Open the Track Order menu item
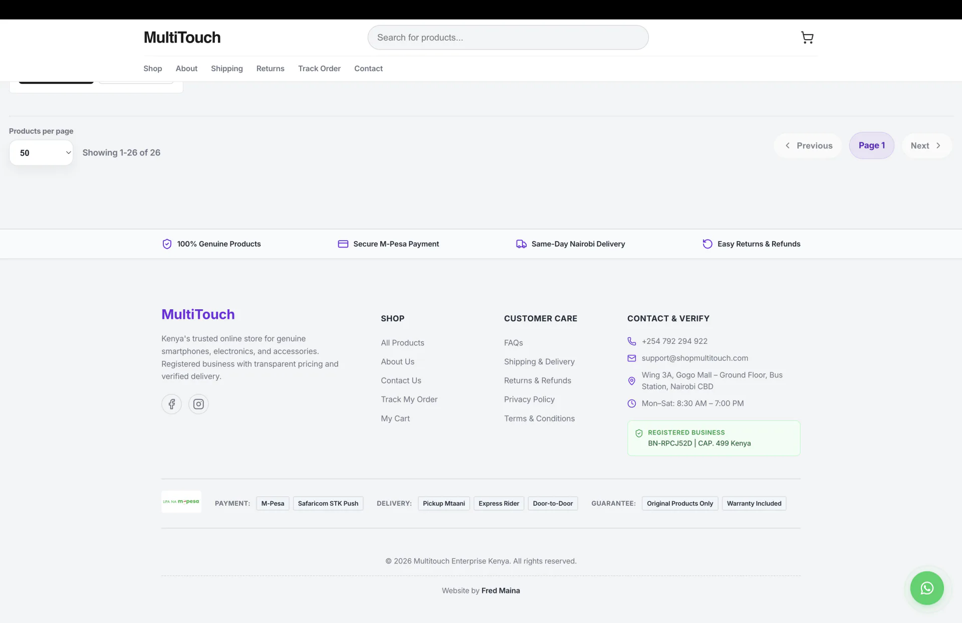This screenshot has height=623, width=962. tap(319, 69)
